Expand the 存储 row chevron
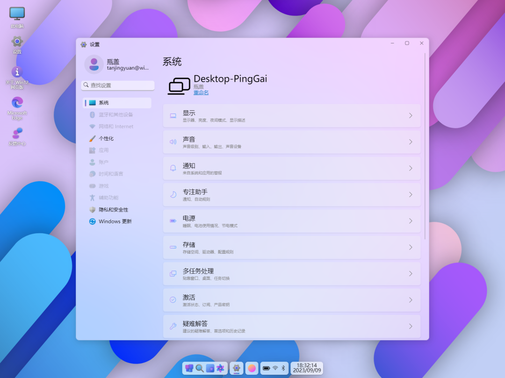505x378 pixels. click(x=411, y=247)
